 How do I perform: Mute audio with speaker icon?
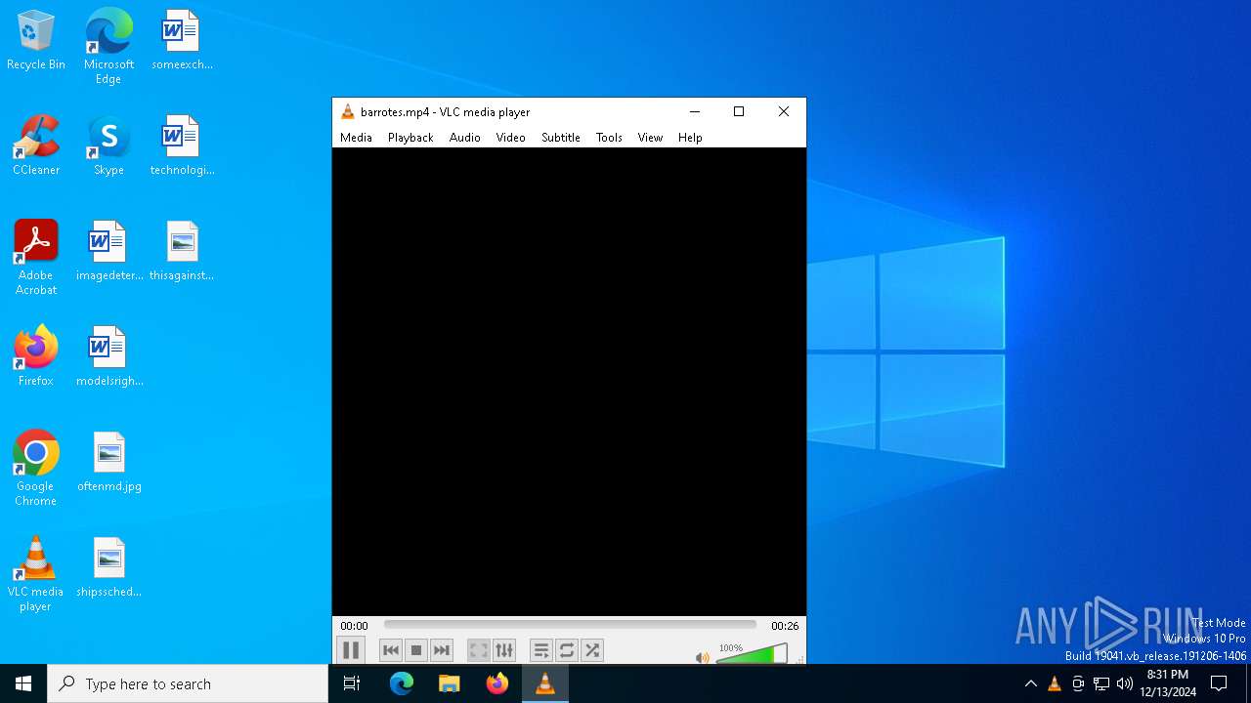(702, 658)
